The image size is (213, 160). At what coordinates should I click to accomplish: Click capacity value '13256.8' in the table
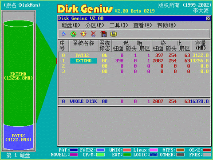point(199,61)
